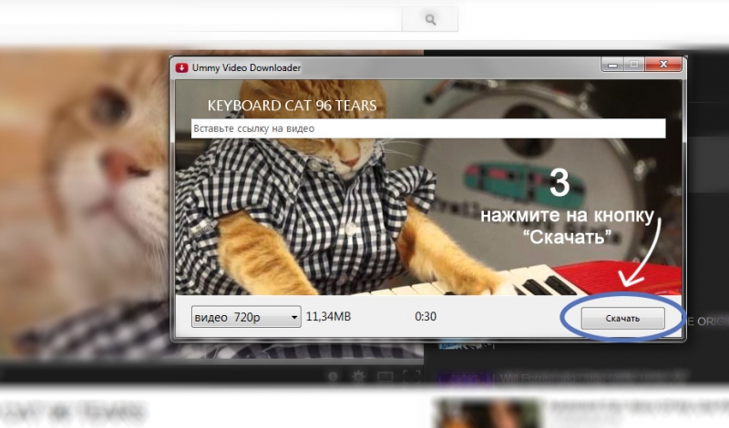Click the purple suggested video thumbnail in sidebar
Viewport: 729px width, 428px height.
pos(465,375)
